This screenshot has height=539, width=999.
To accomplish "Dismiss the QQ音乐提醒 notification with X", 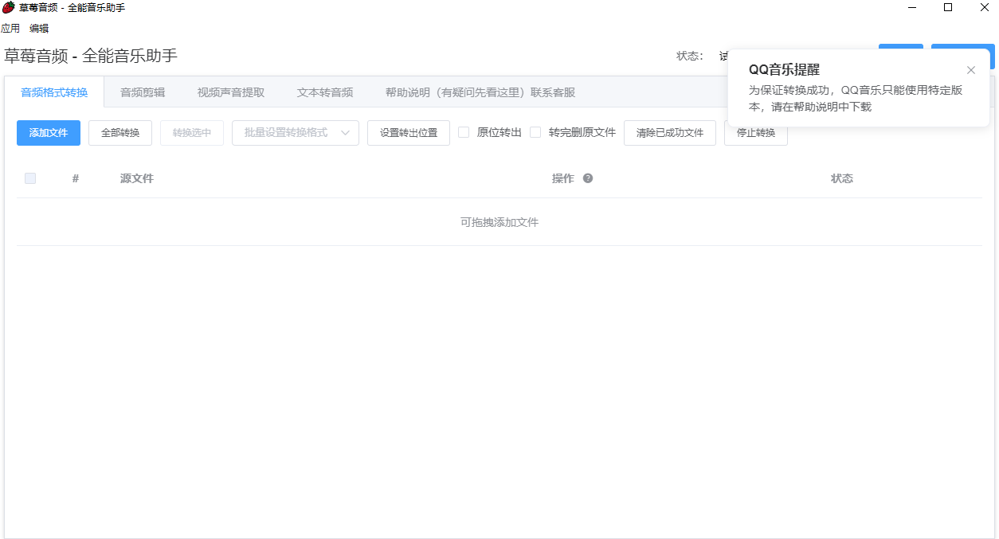I will pyautogui.click(x=970, y=70).
